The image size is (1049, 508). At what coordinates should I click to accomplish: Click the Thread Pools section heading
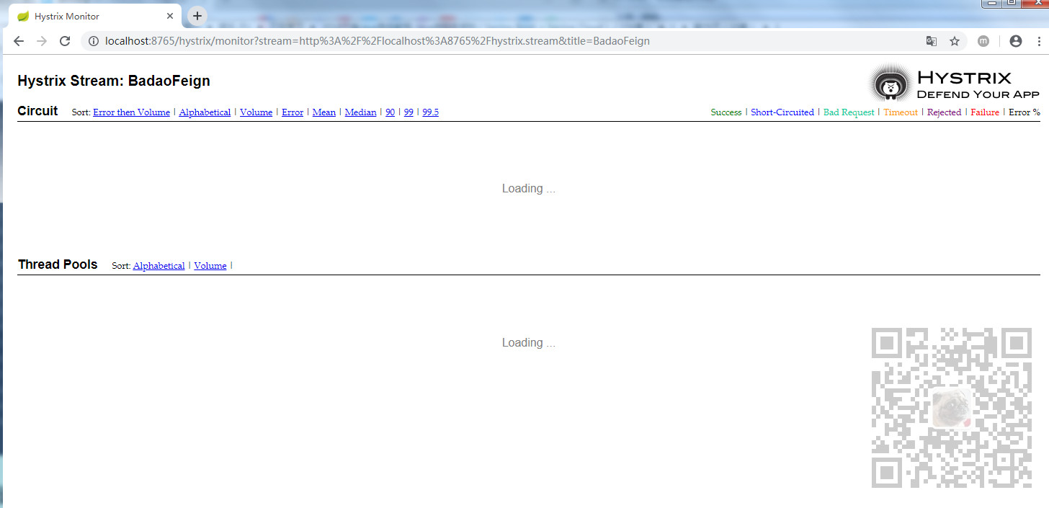pyautogui.click(x=58, y=264)
